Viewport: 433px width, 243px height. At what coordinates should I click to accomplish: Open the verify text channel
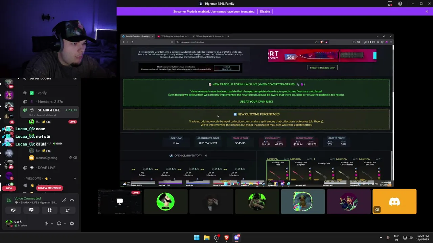[49, 93]
